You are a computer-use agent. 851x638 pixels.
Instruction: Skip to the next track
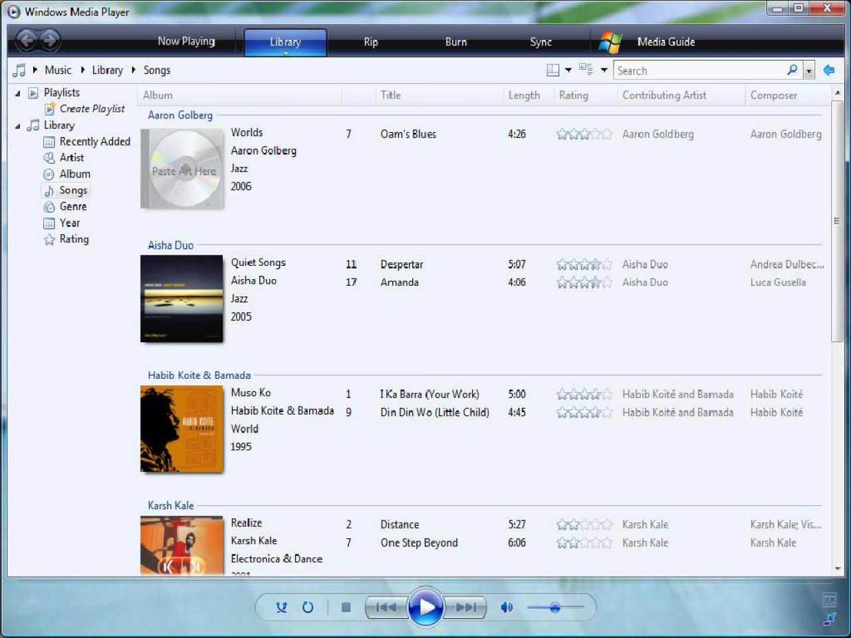466,607
